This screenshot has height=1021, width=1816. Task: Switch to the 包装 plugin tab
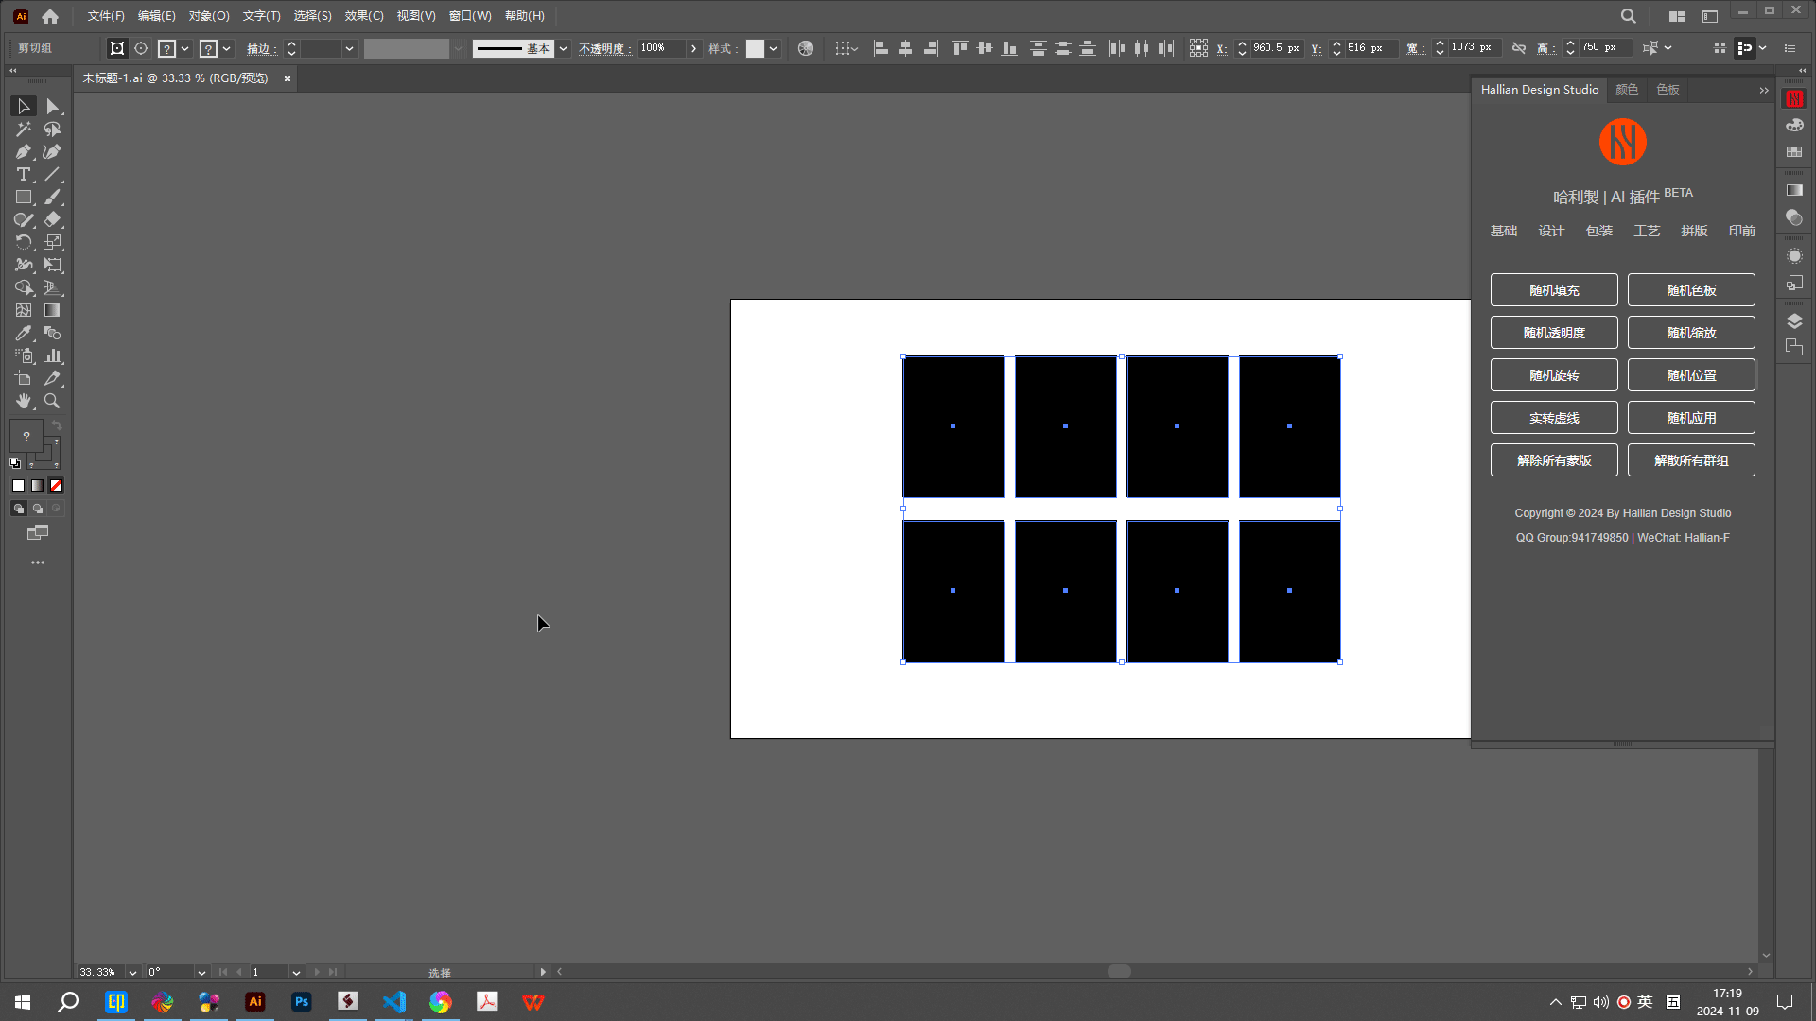click(x=1599, y=231)
